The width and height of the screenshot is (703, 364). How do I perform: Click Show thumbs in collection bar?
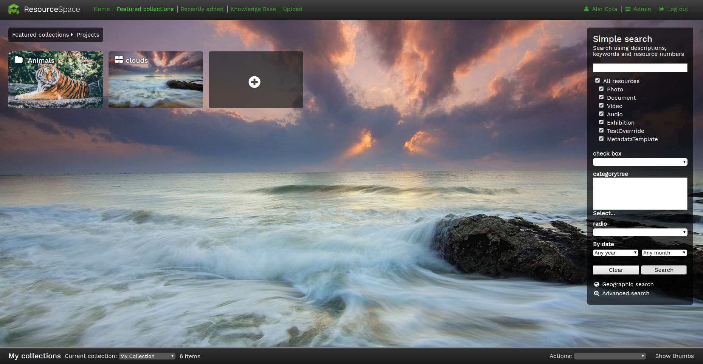click(x=674, y=356)
